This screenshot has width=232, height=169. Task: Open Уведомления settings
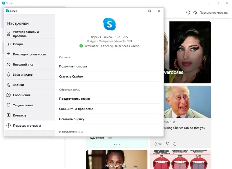[30, 105]
